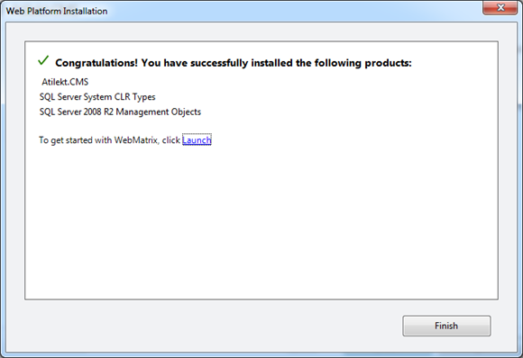Click 'Management Objects' in the last product line
Screen dimensions: 523x358
tap(159, 112)
